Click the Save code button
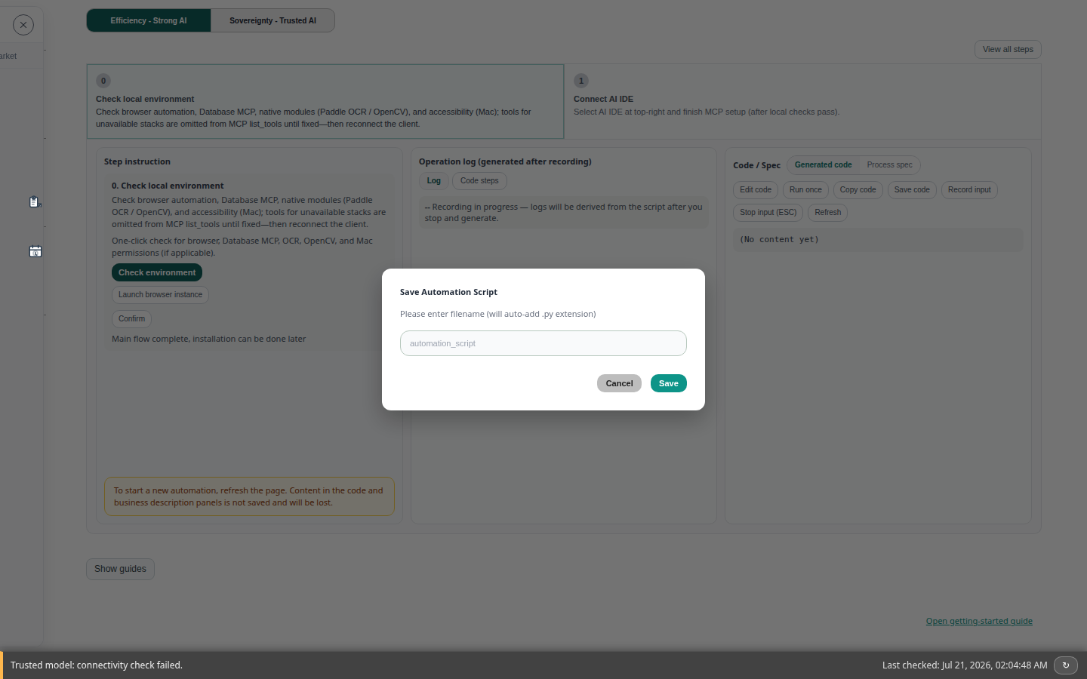The height and width of the screenshot is (679, 1087). (x=912, y=190)
